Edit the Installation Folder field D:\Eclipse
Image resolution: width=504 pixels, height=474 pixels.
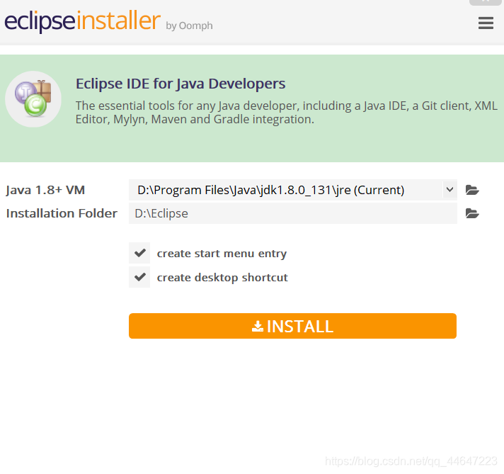[x=293, y=213]
